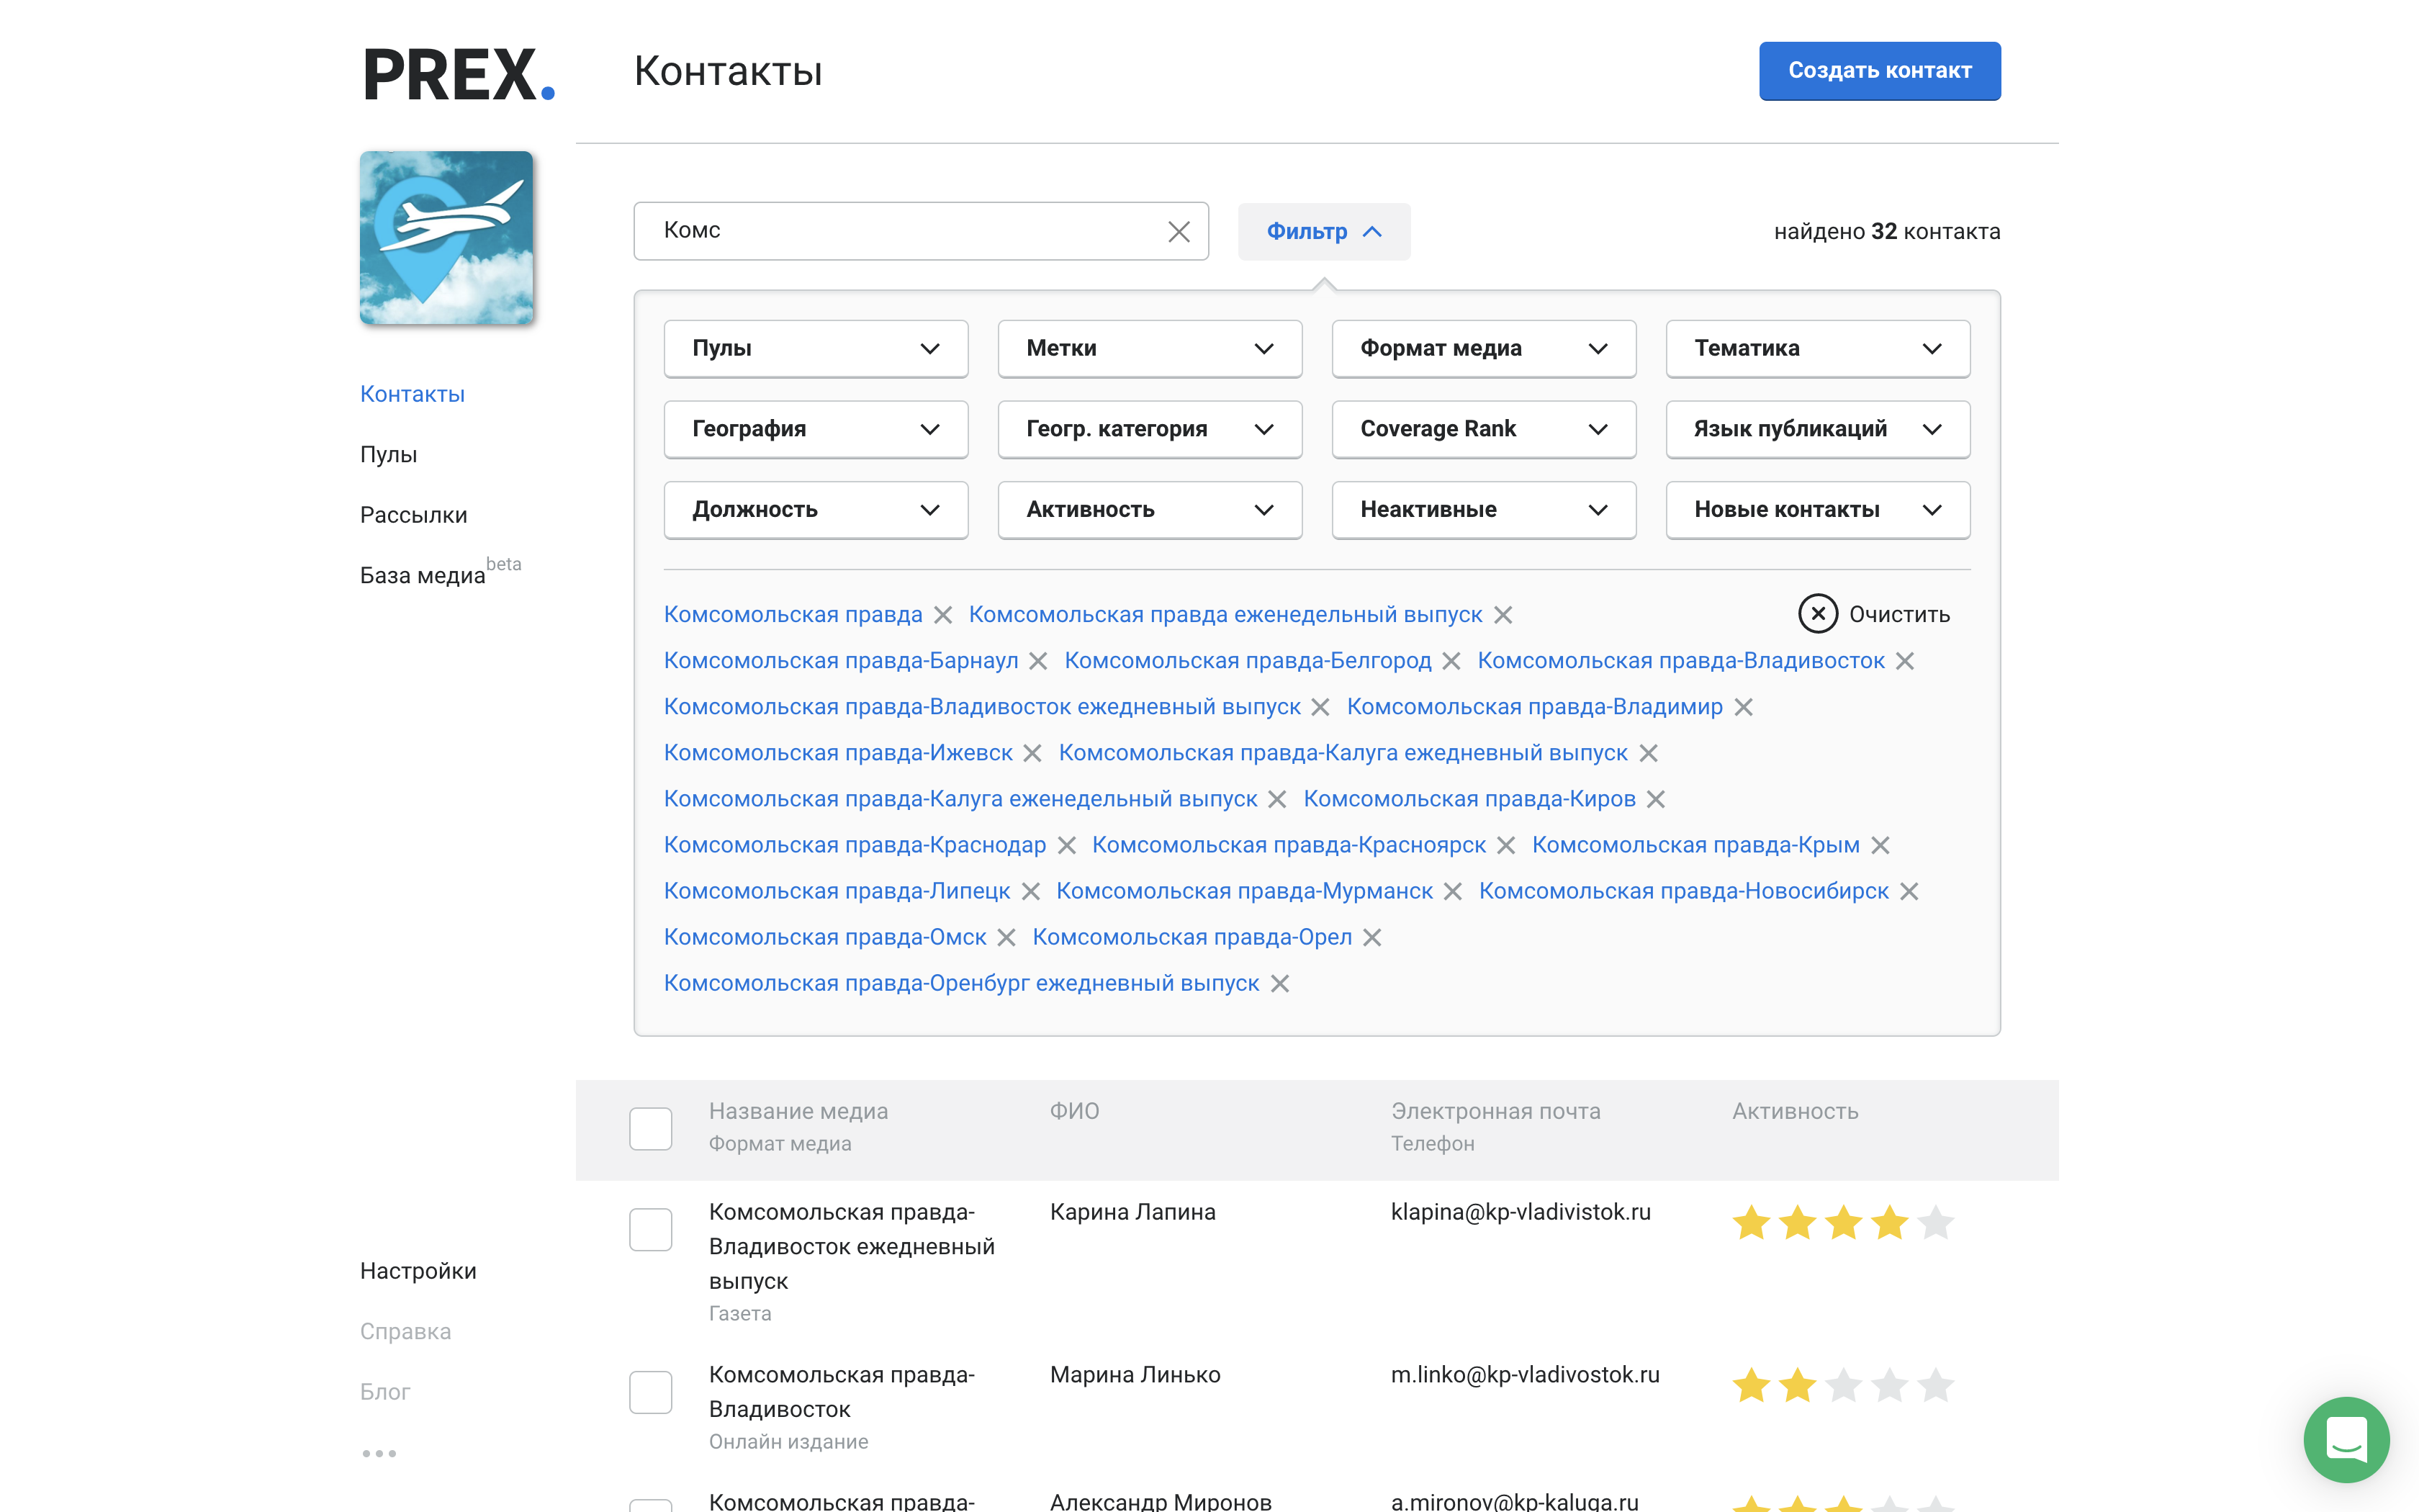The width and height of the screenshot is (2419, 1512).
Task: Set Карина Лапина activity to five stars
Action: click(x=1935, y=1222)
